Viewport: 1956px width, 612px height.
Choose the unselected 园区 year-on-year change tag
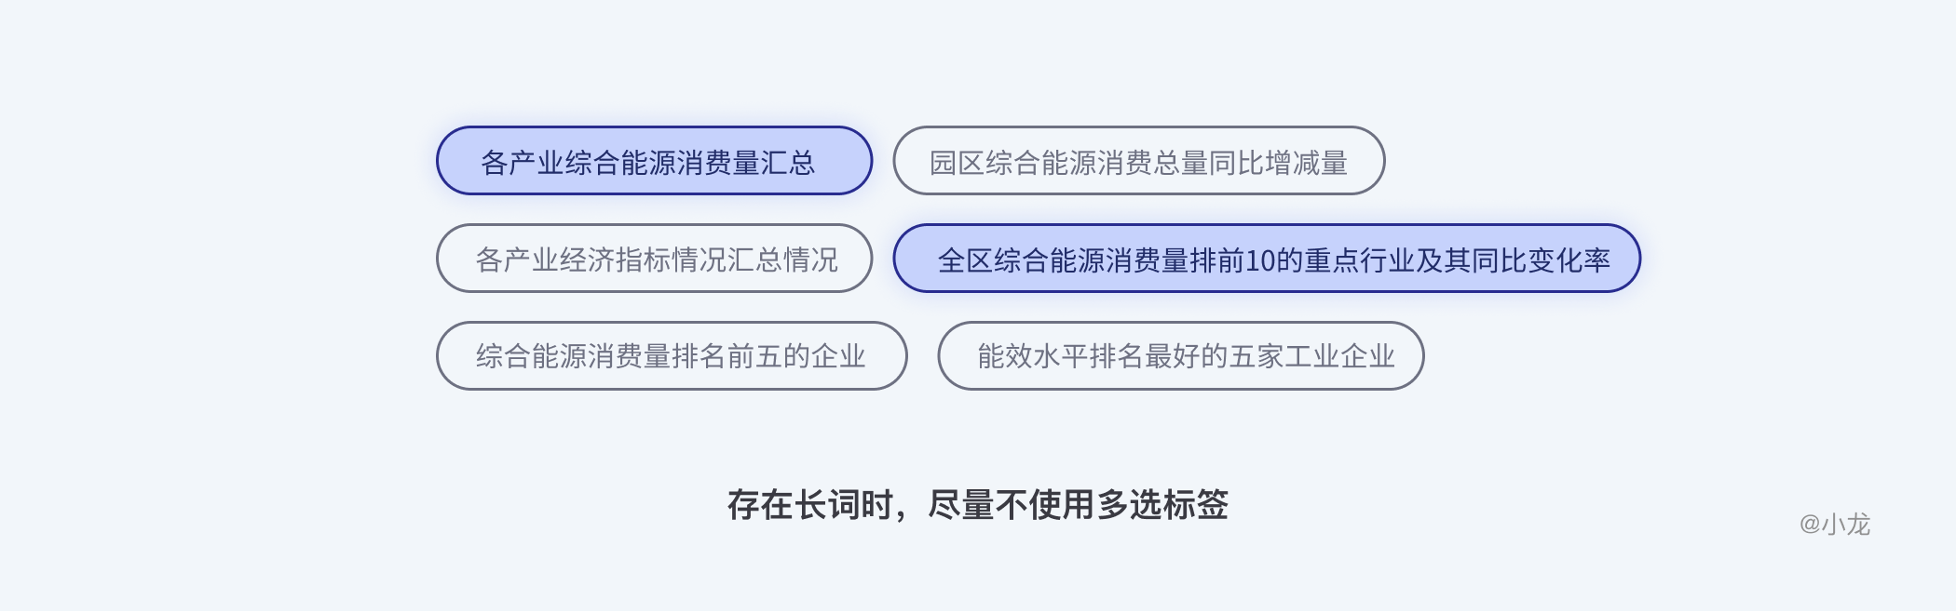(1138, 161)
